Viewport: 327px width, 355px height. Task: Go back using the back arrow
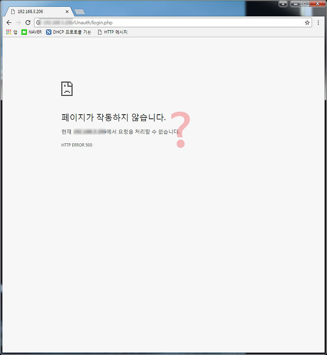click(x=9, y=23)
